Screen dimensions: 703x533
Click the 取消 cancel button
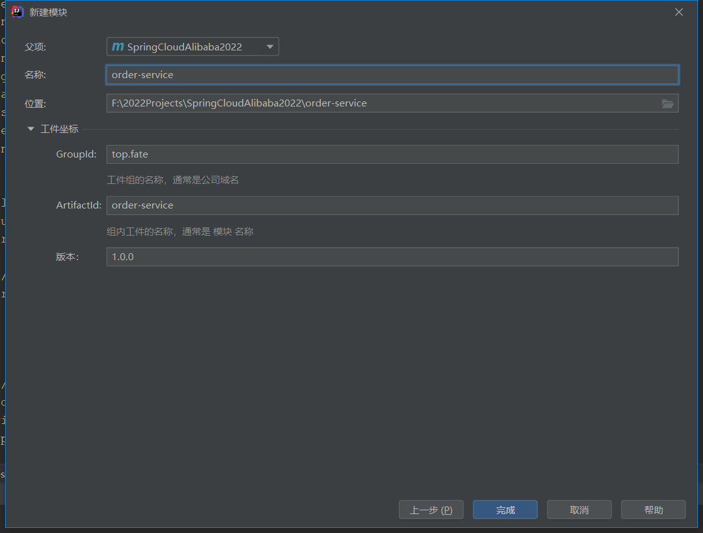point(579,510)
